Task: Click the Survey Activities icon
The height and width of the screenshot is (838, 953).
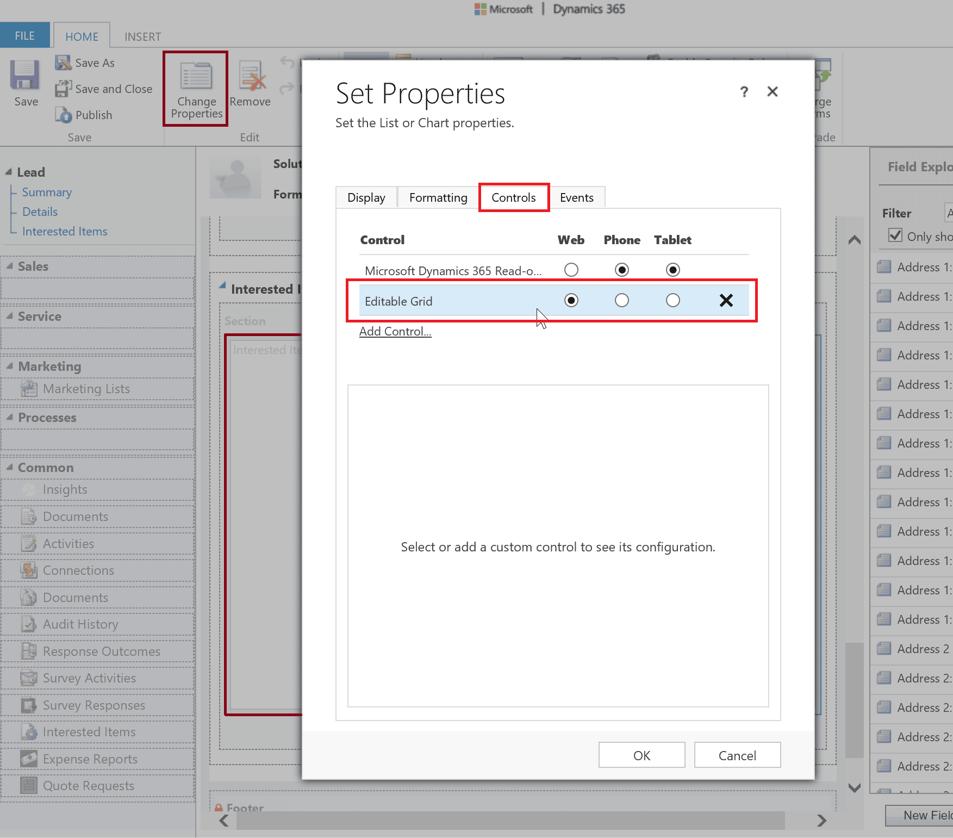Action: (29, 678)
